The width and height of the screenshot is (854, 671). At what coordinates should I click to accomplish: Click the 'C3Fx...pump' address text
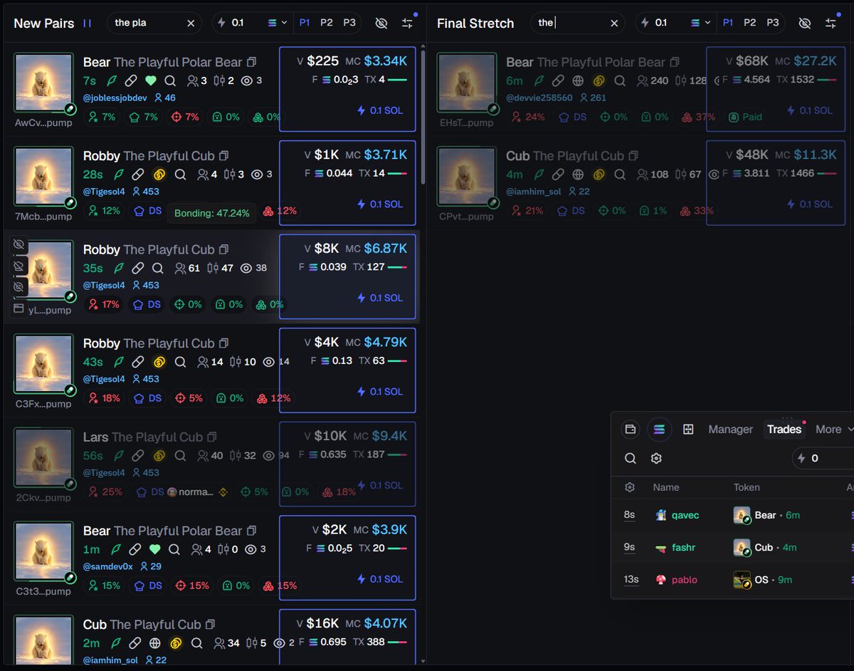(43, 404)
